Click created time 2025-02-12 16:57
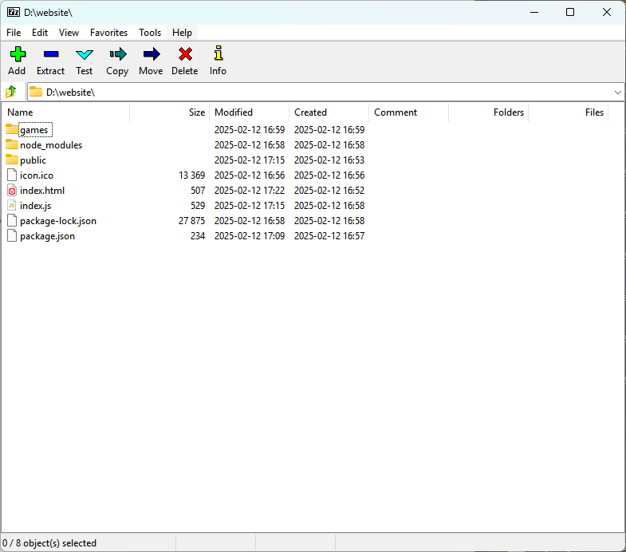This screenshot has height=552, width=626. [x=329, y=236]
